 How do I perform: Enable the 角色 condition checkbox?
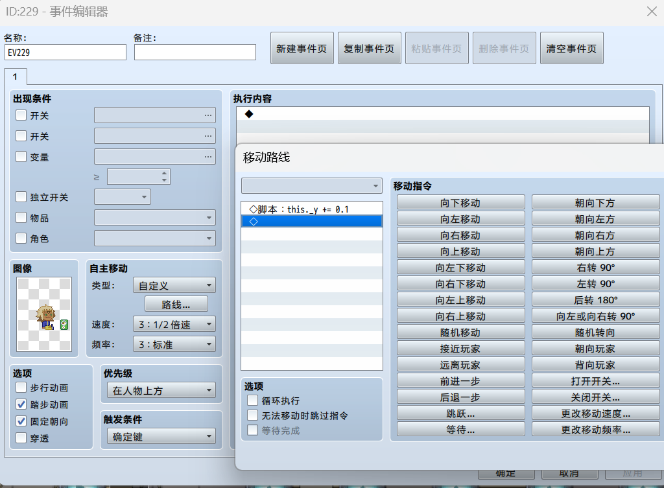(x=21, y=238)
